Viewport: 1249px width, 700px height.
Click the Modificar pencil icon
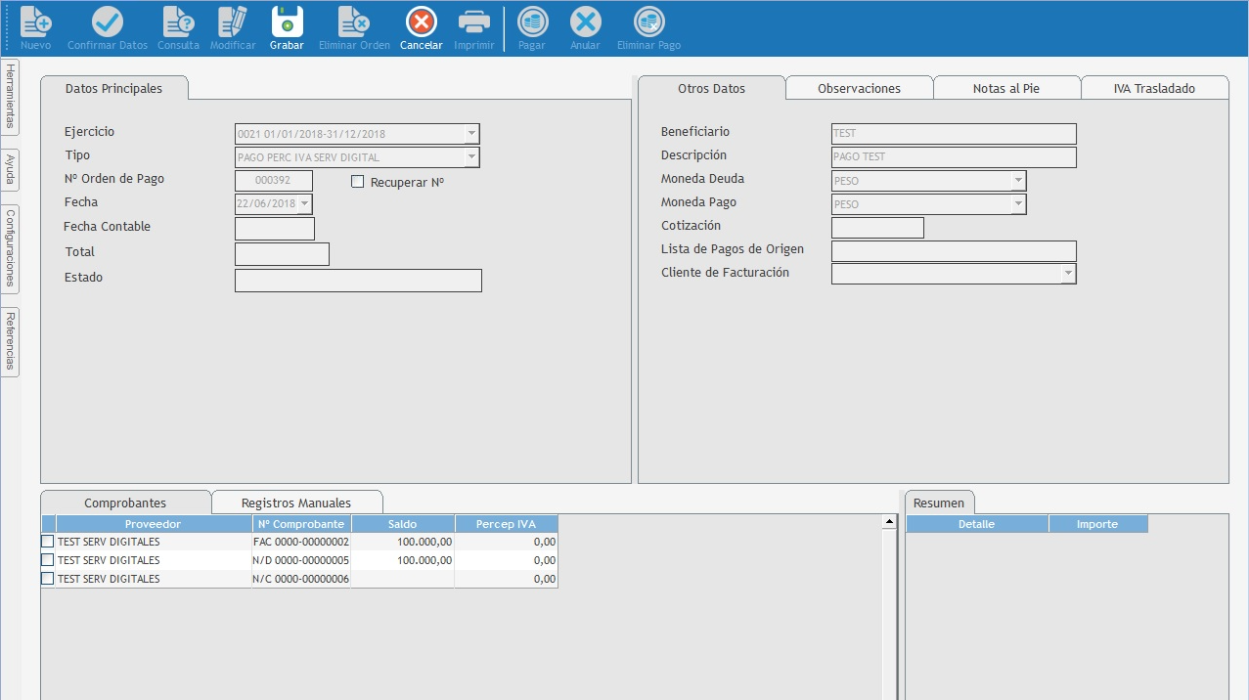[x=233, y=22]
